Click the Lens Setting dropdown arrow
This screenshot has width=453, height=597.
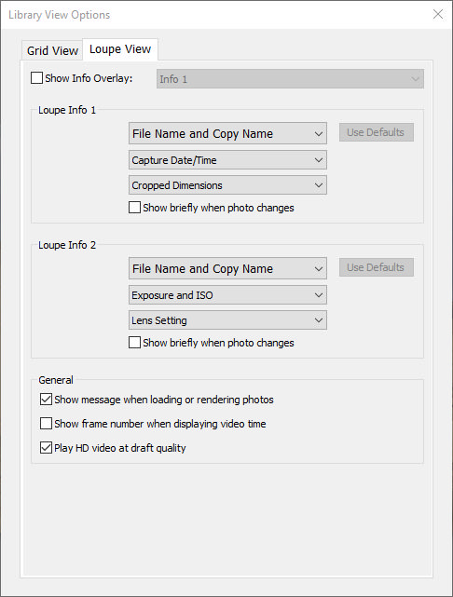(319, 320)
